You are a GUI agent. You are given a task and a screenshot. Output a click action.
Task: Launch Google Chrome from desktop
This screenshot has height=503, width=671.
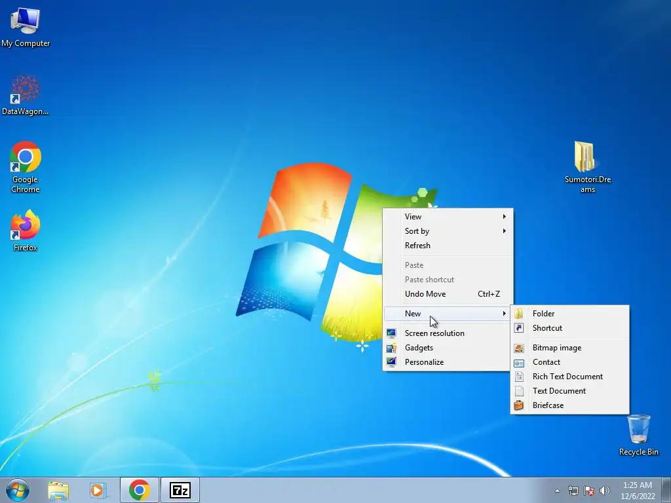point(26,167)
